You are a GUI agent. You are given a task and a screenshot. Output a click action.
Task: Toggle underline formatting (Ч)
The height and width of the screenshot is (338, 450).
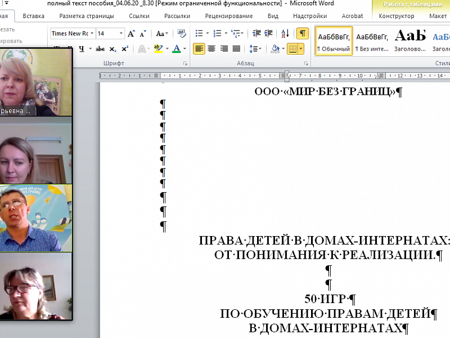coord(82,49)
